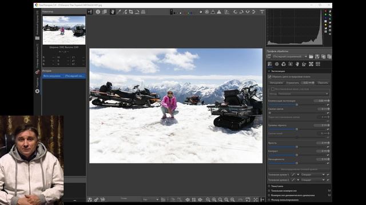Toggle clip out-of-gamut colors checkbox
366x205 pixels.
point(269,77)
